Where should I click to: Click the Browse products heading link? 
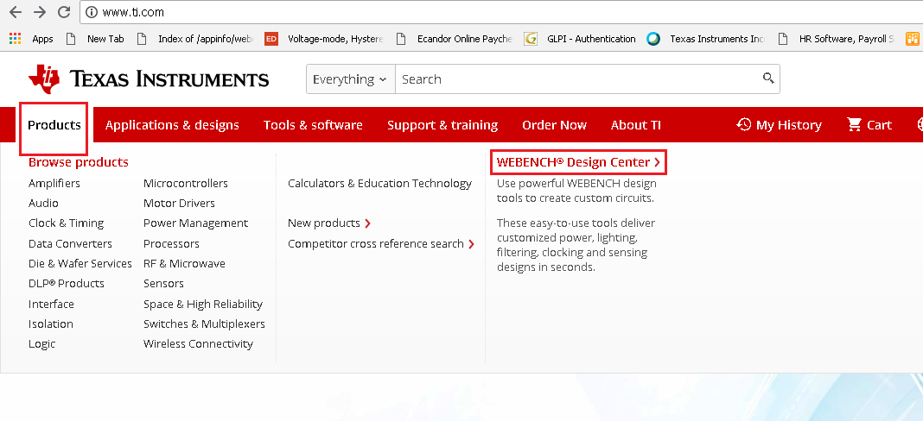(79, 161)
